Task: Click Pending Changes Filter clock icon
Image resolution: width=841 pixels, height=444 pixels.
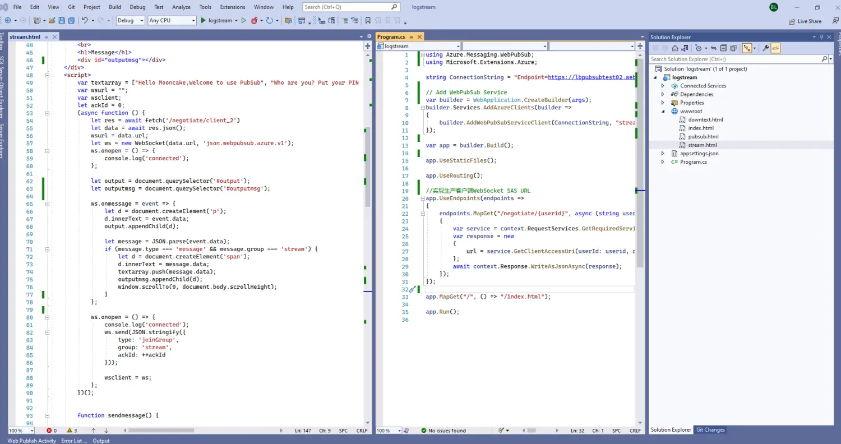Action: pyautogui.click(x=699, y=48)
